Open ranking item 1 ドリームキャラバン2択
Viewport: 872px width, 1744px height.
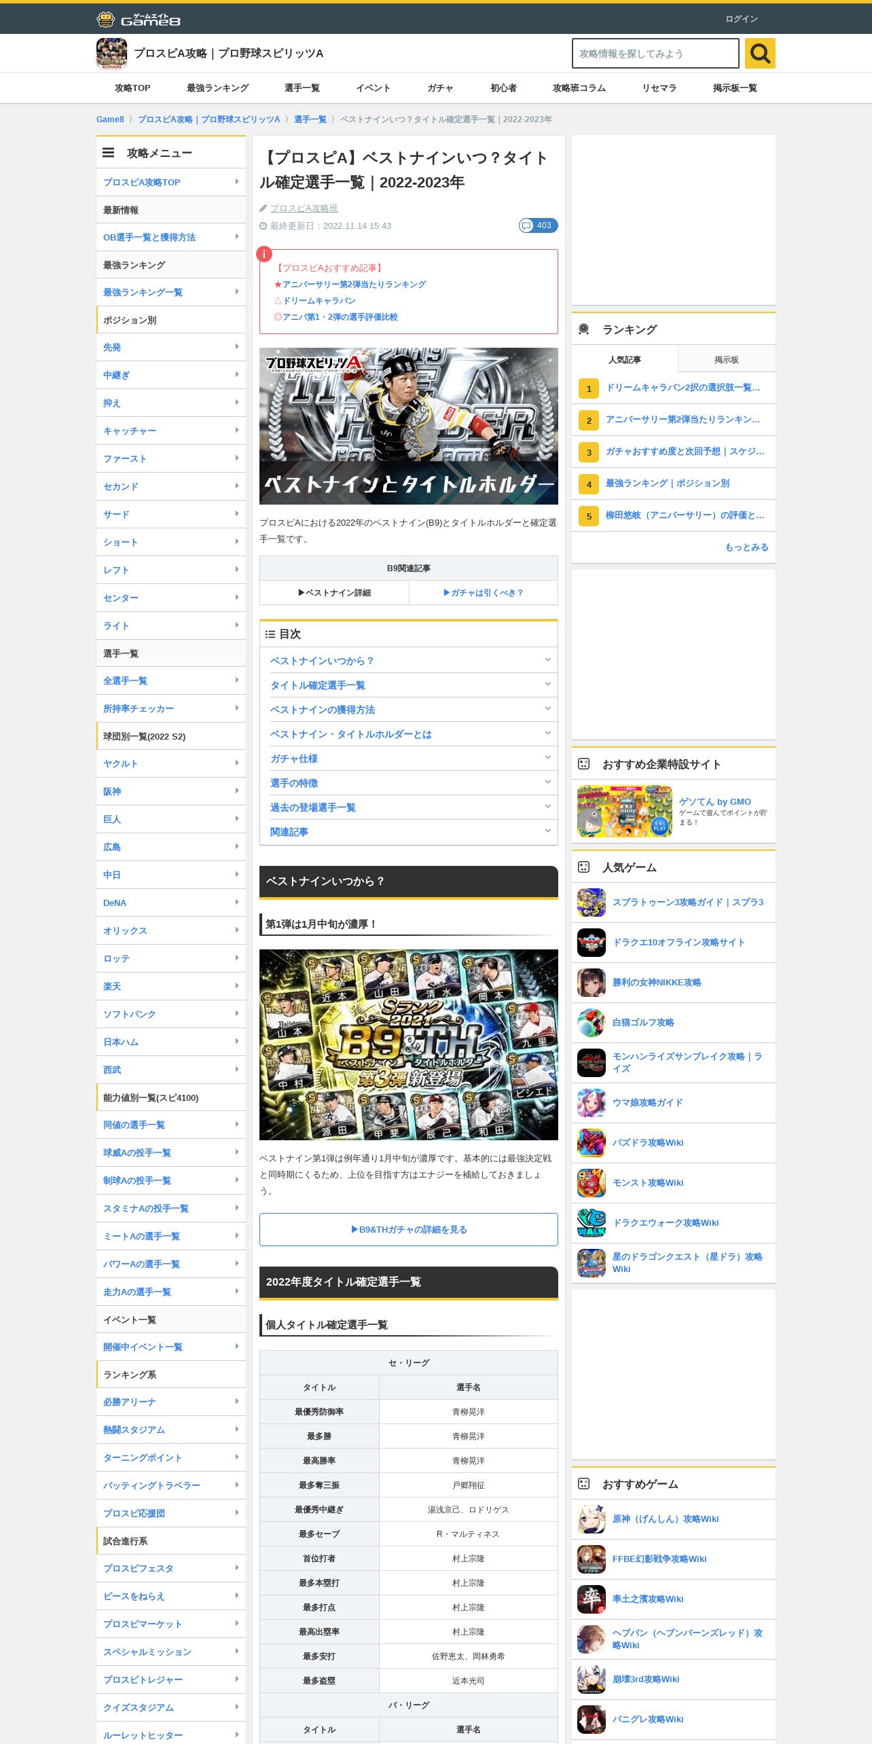pos(674,388)
